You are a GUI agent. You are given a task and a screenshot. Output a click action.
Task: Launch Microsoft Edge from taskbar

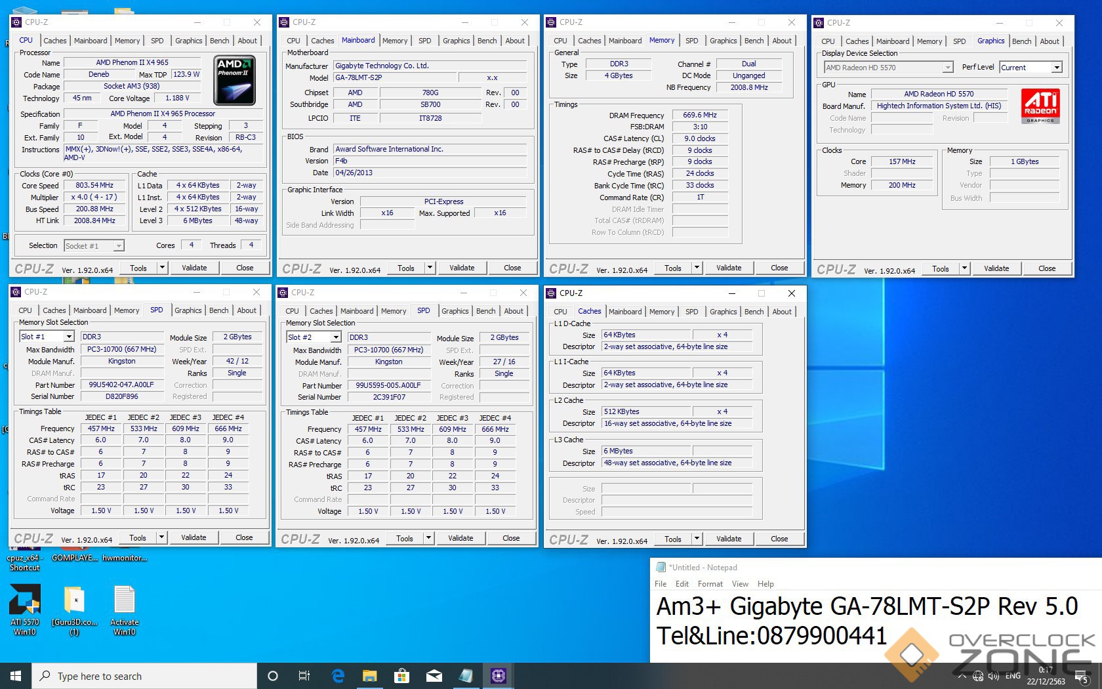point(338,676)
